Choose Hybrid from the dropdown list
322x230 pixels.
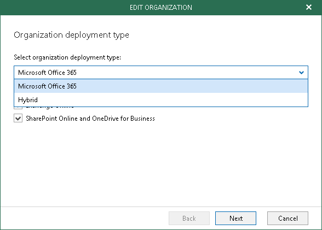[161, 100]
